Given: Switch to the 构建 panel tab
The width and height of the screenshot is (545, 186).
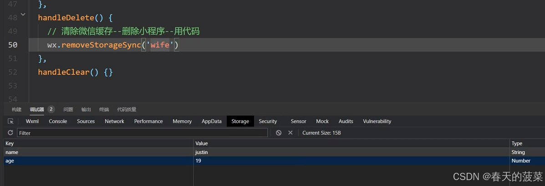Looking at the screenshot, I should click(x=16, y=109).
